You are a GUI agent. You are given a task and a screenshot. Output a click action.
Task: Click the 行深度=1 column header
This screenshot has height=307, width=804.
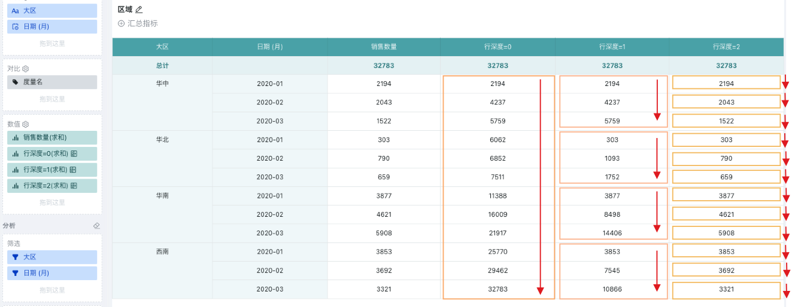pos(612,47)
